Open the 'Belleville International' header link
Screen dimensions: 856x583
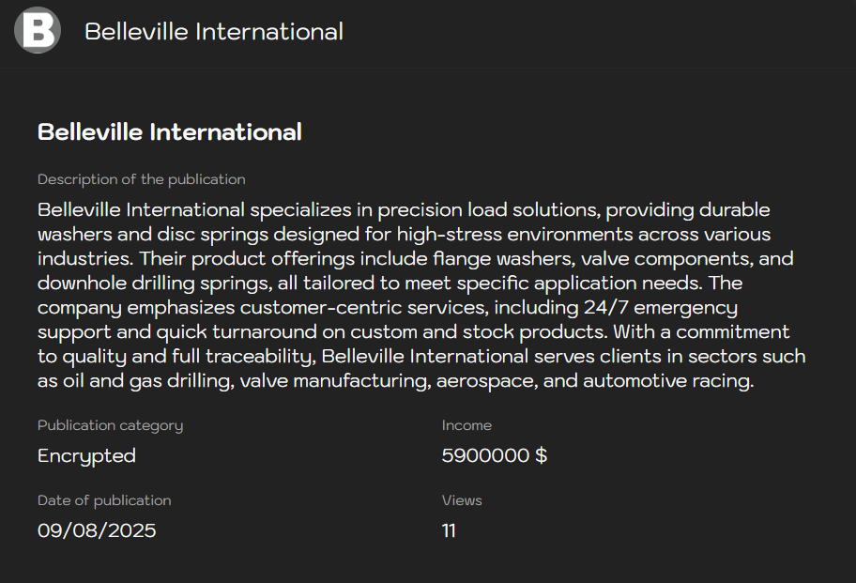[x=213, y=31]
